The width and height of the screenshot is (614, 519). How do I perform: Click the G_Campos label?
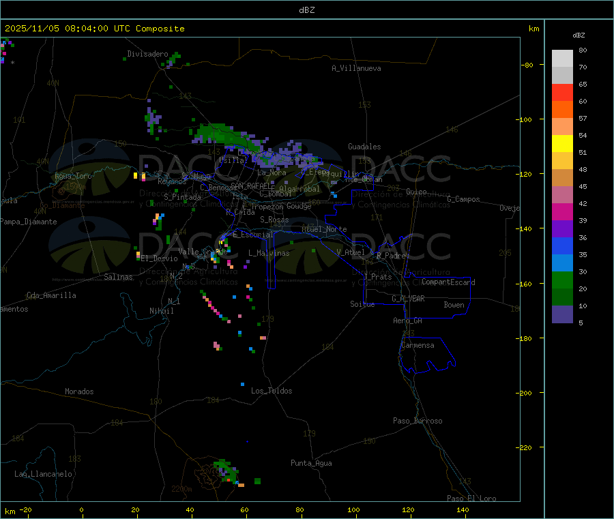point(463,199)
